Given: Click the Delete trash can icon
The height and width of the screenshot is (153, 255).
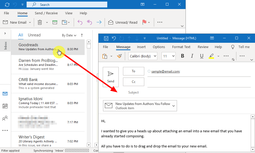Looking at the screenshot, I should (x=40, y=22).
